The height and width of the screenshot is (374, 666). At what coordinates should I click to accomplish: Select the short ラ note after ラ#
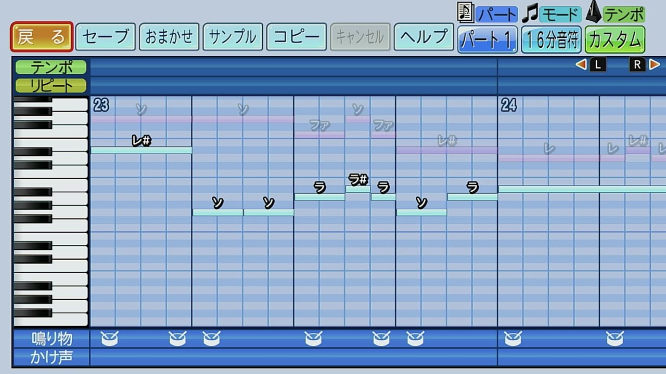[383, 197]
